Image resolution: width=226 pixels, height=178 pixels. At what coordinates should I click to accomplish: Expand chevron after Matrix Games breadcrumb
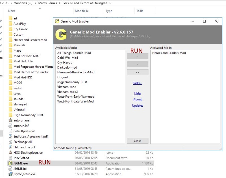tap(60, 3)
